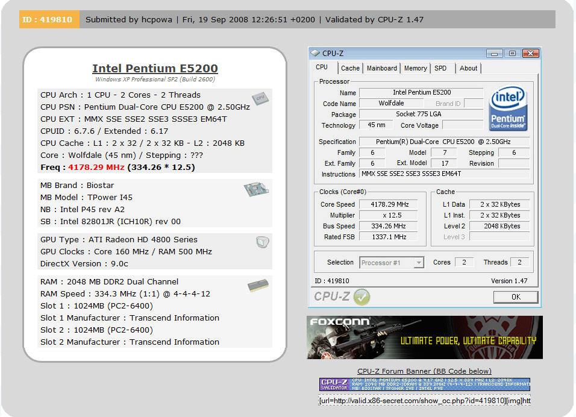The height and width of the screenshot is (417, 576).
Task: Open the CPU-Z Forum Banner link
Action: tap(424, 371)
